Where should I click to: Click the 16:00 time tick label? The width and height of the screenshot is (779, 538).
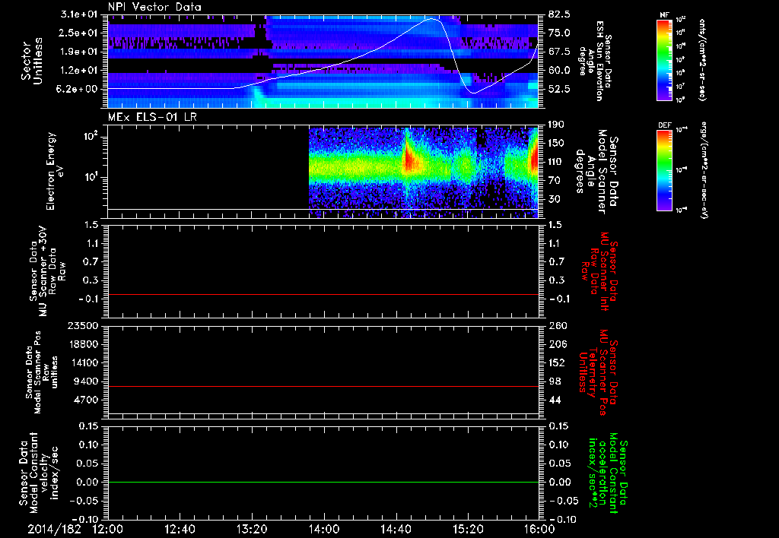click(539, 529)
